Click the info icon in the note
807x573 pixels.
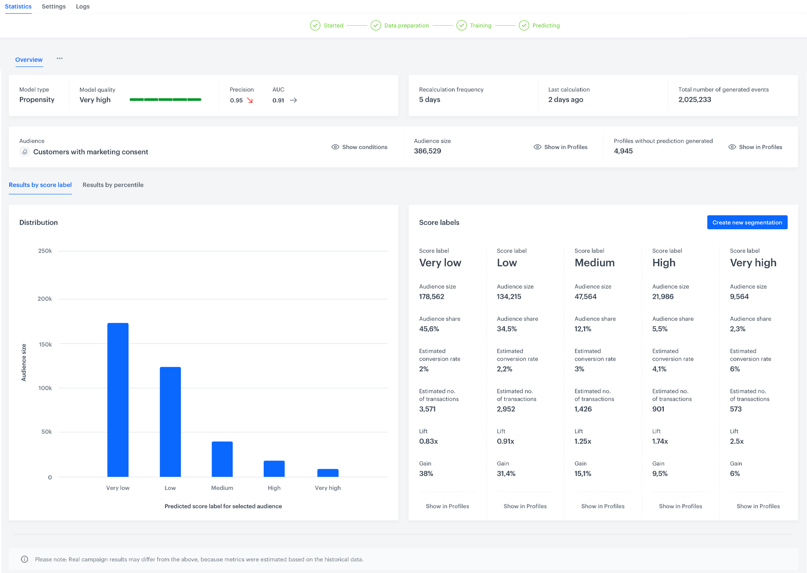(25, 559)
